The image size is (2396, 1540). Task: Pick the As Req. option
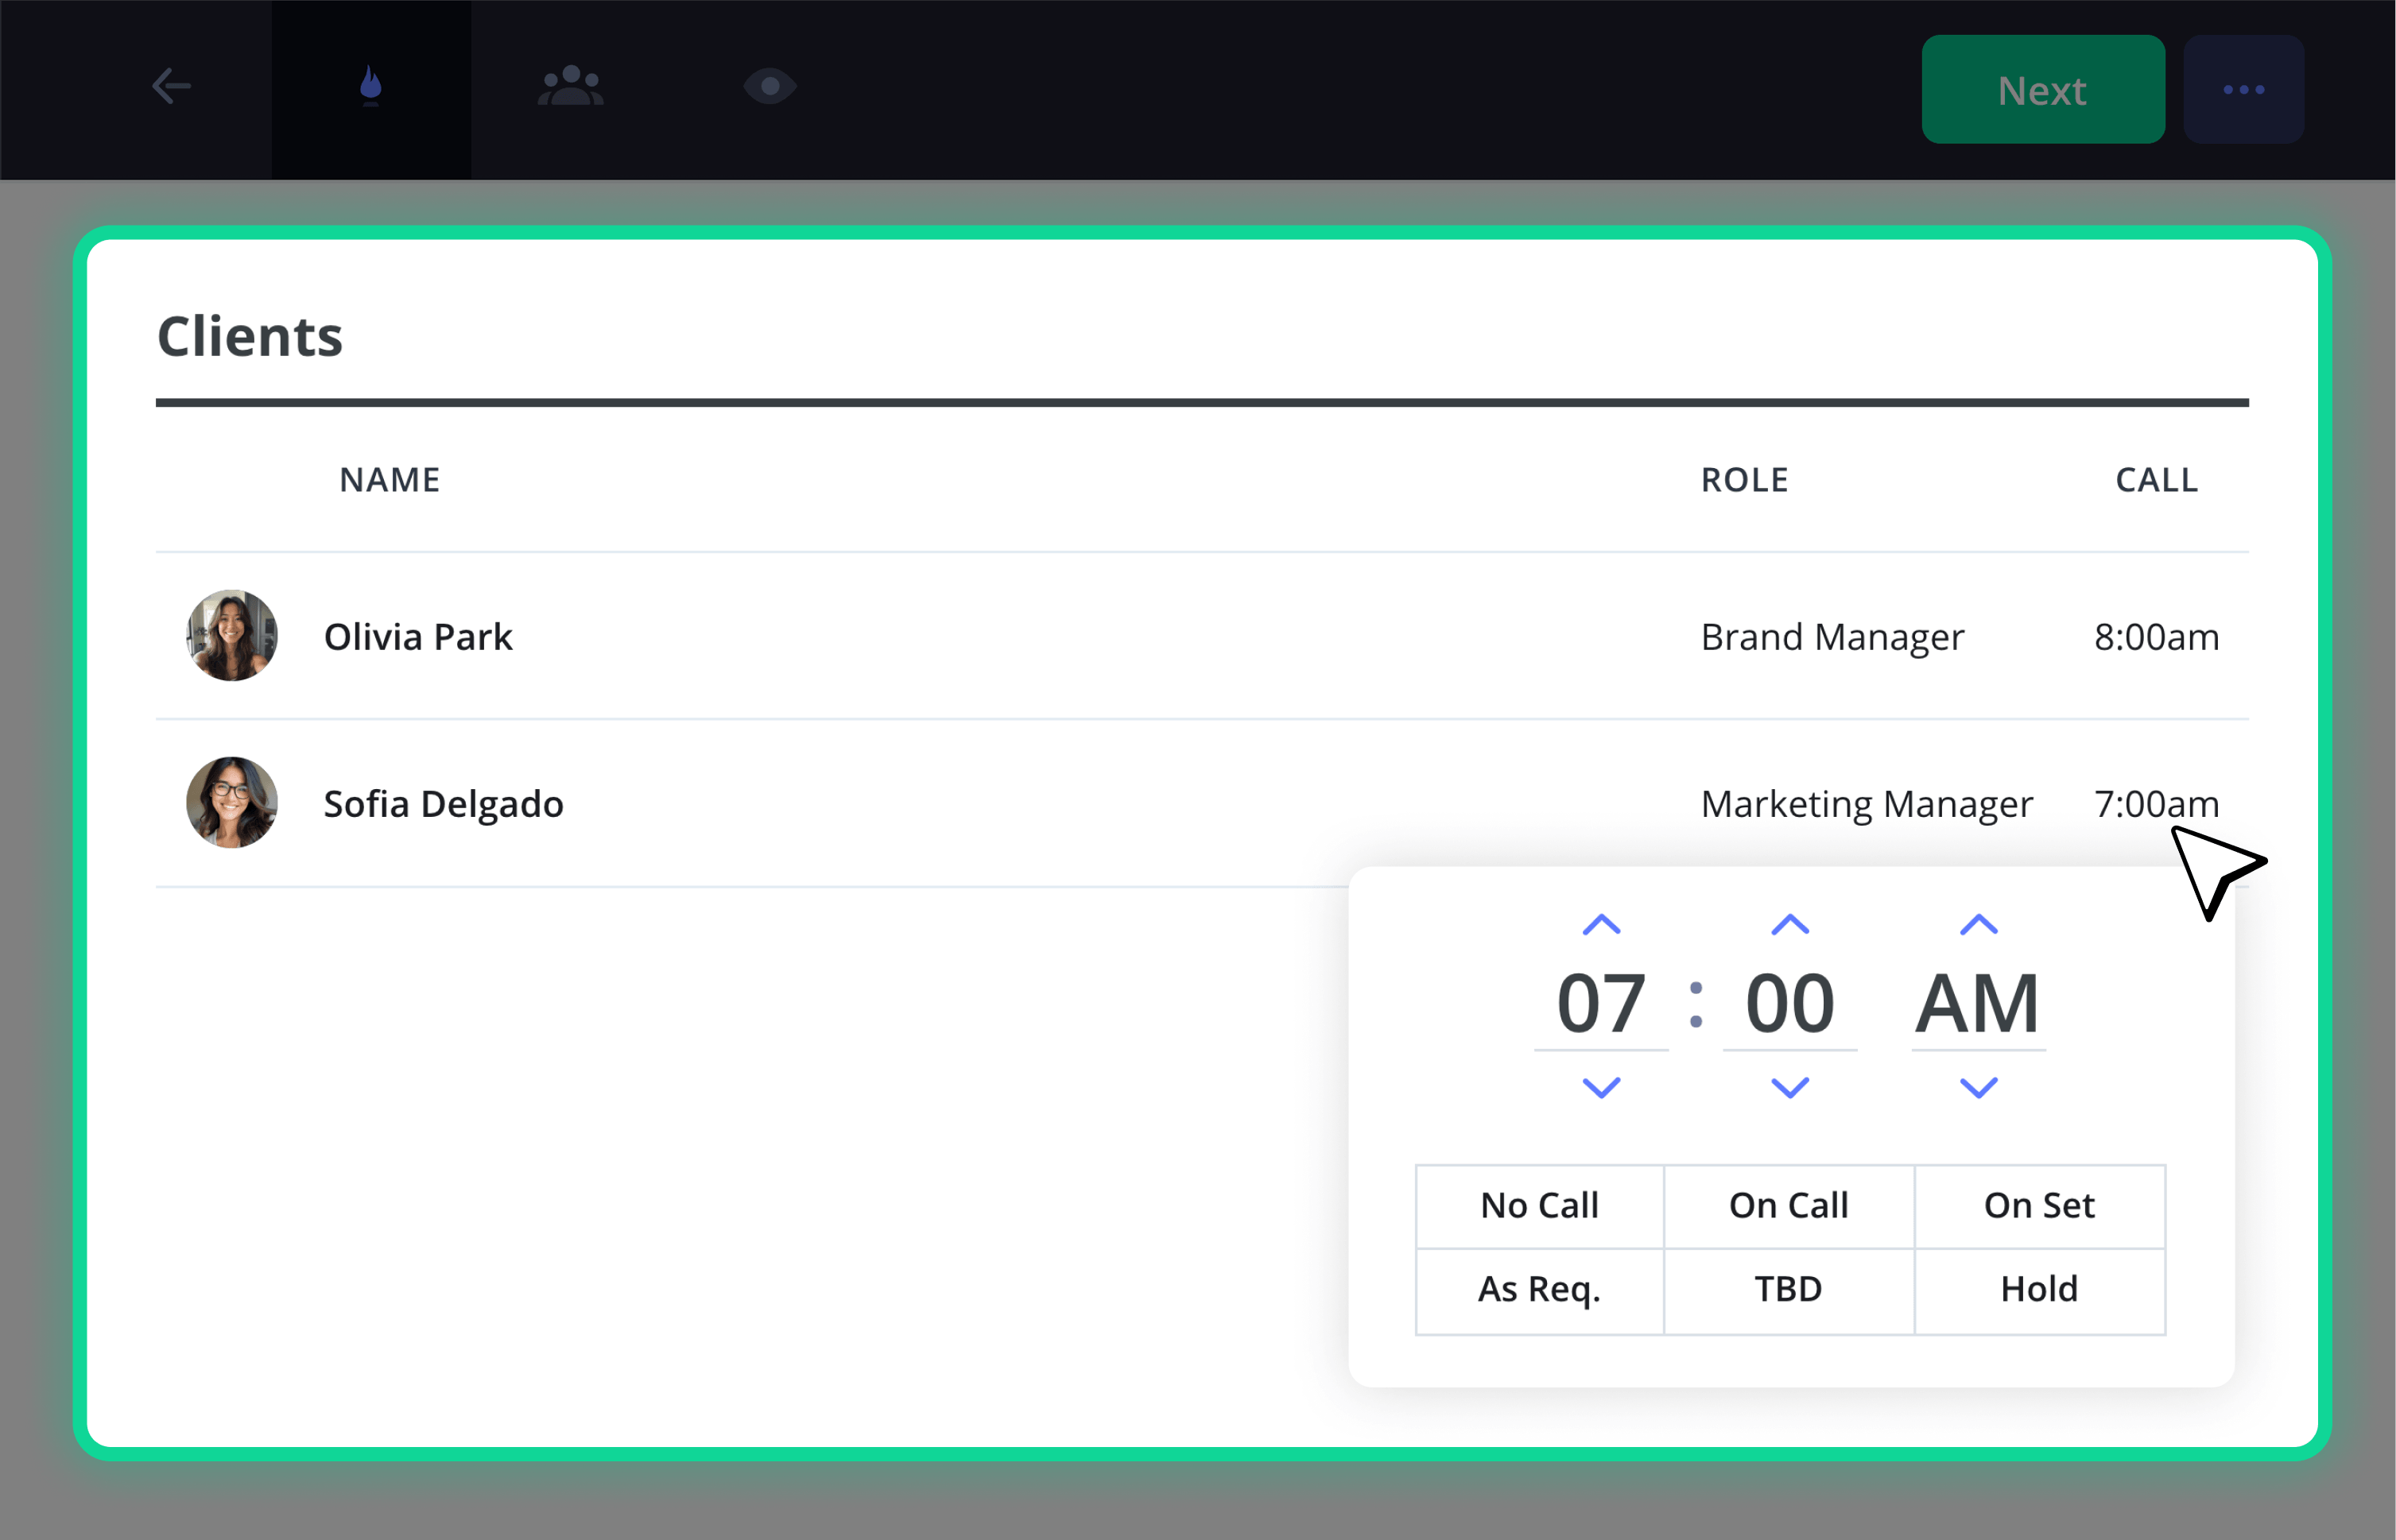point(1540,1290)
